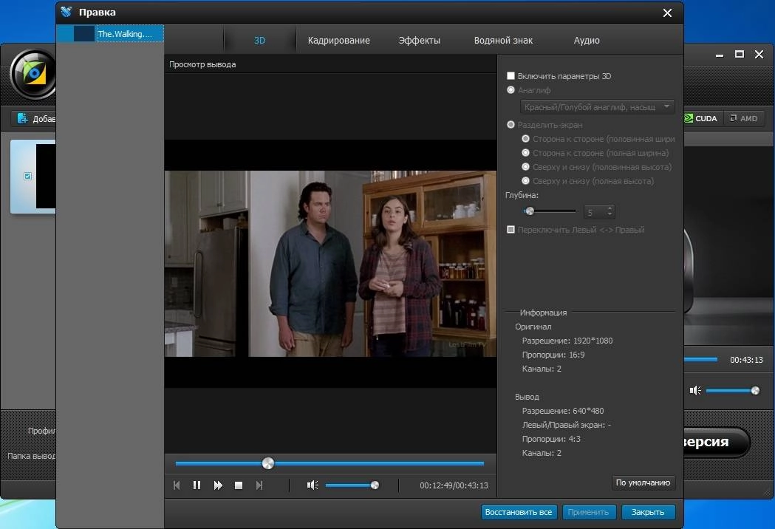Click the Левый/Правый экран: - text
The width and height of the screenshot is (775, 529).
pyautogui.click(x=567, y=425)
